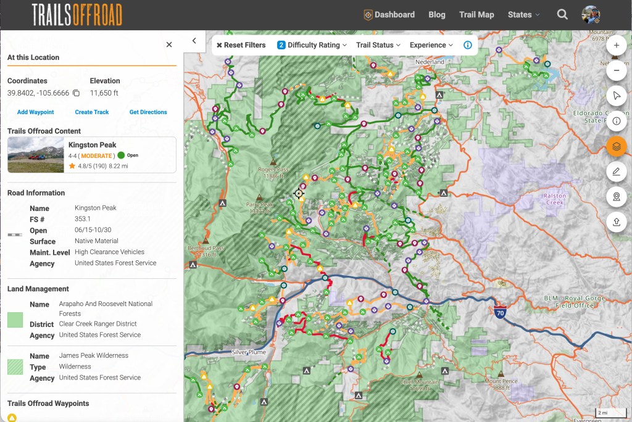Image resolution: width=632 pixels, height=422 pixels.
Task: Click the High Clearance Vehicles value
Action: click(109, 252)
